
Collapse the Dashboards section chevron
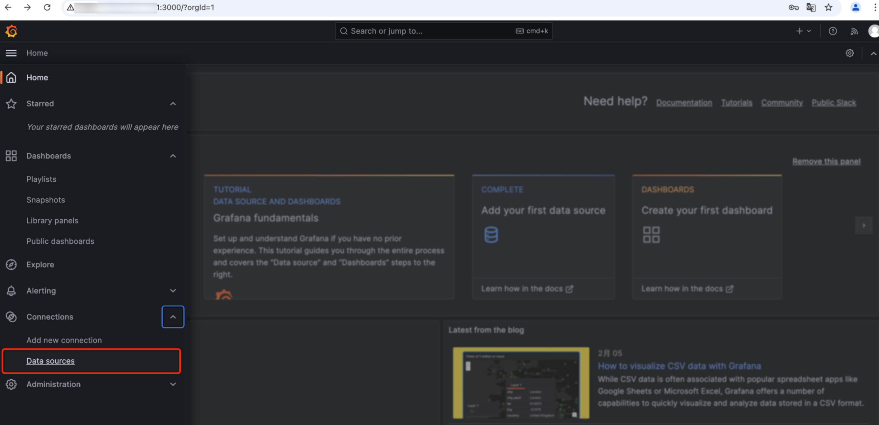[x=173, y=156]
